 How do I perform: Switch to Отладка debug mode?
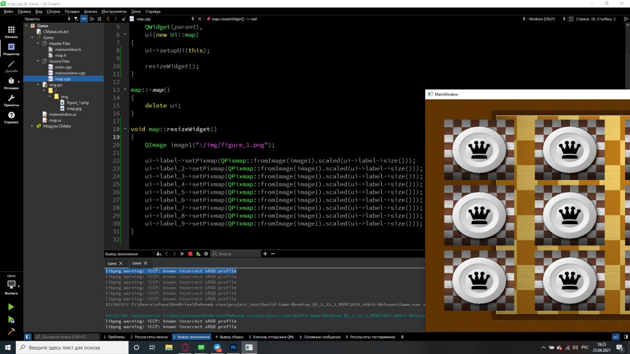click(11, 84)
